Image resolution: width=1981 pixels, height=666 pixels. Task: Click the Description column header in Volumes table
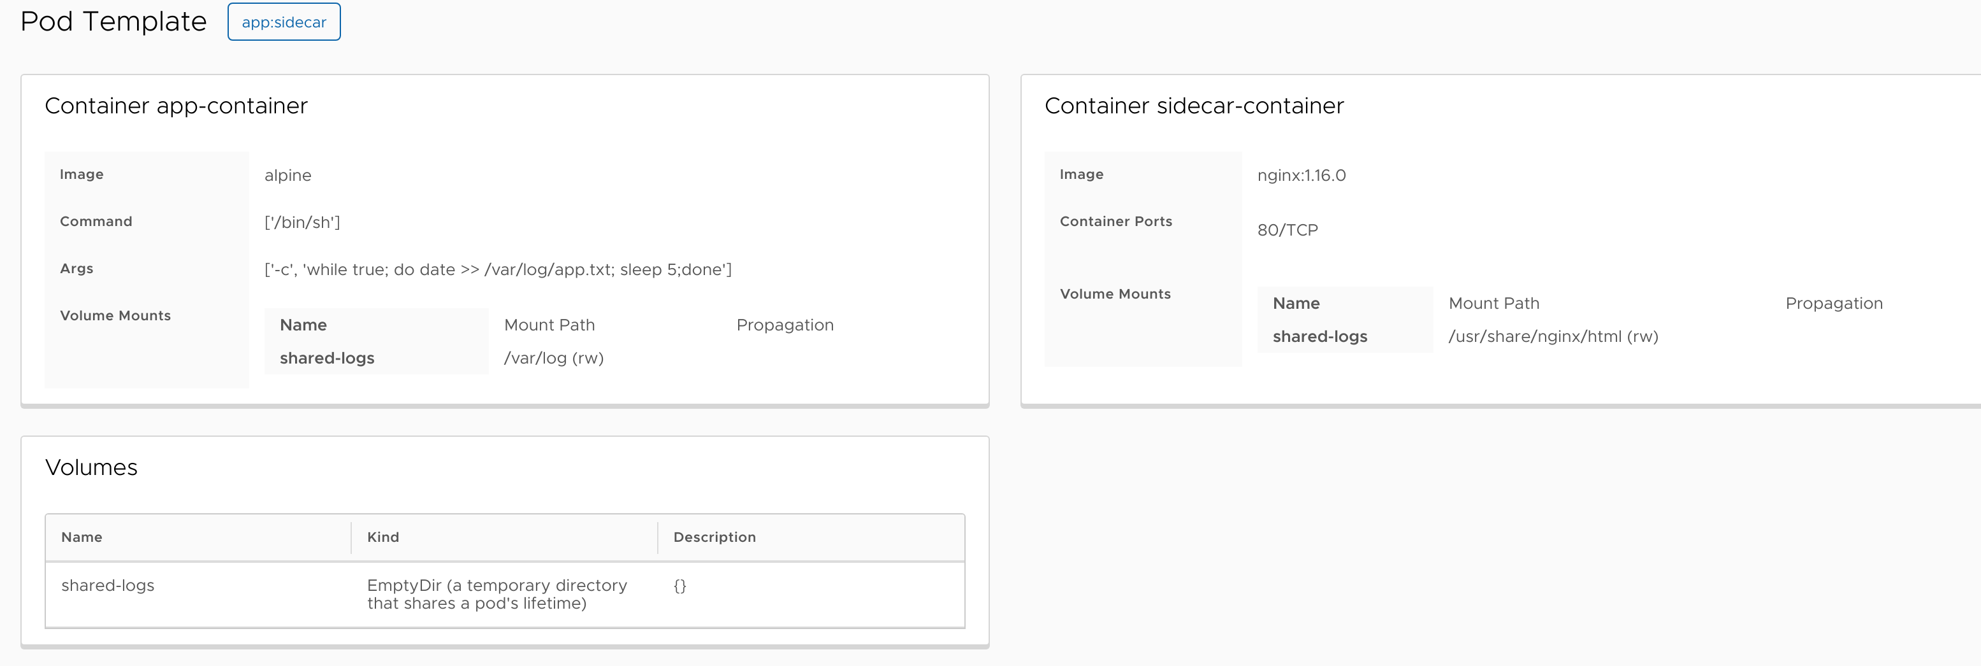714,537
